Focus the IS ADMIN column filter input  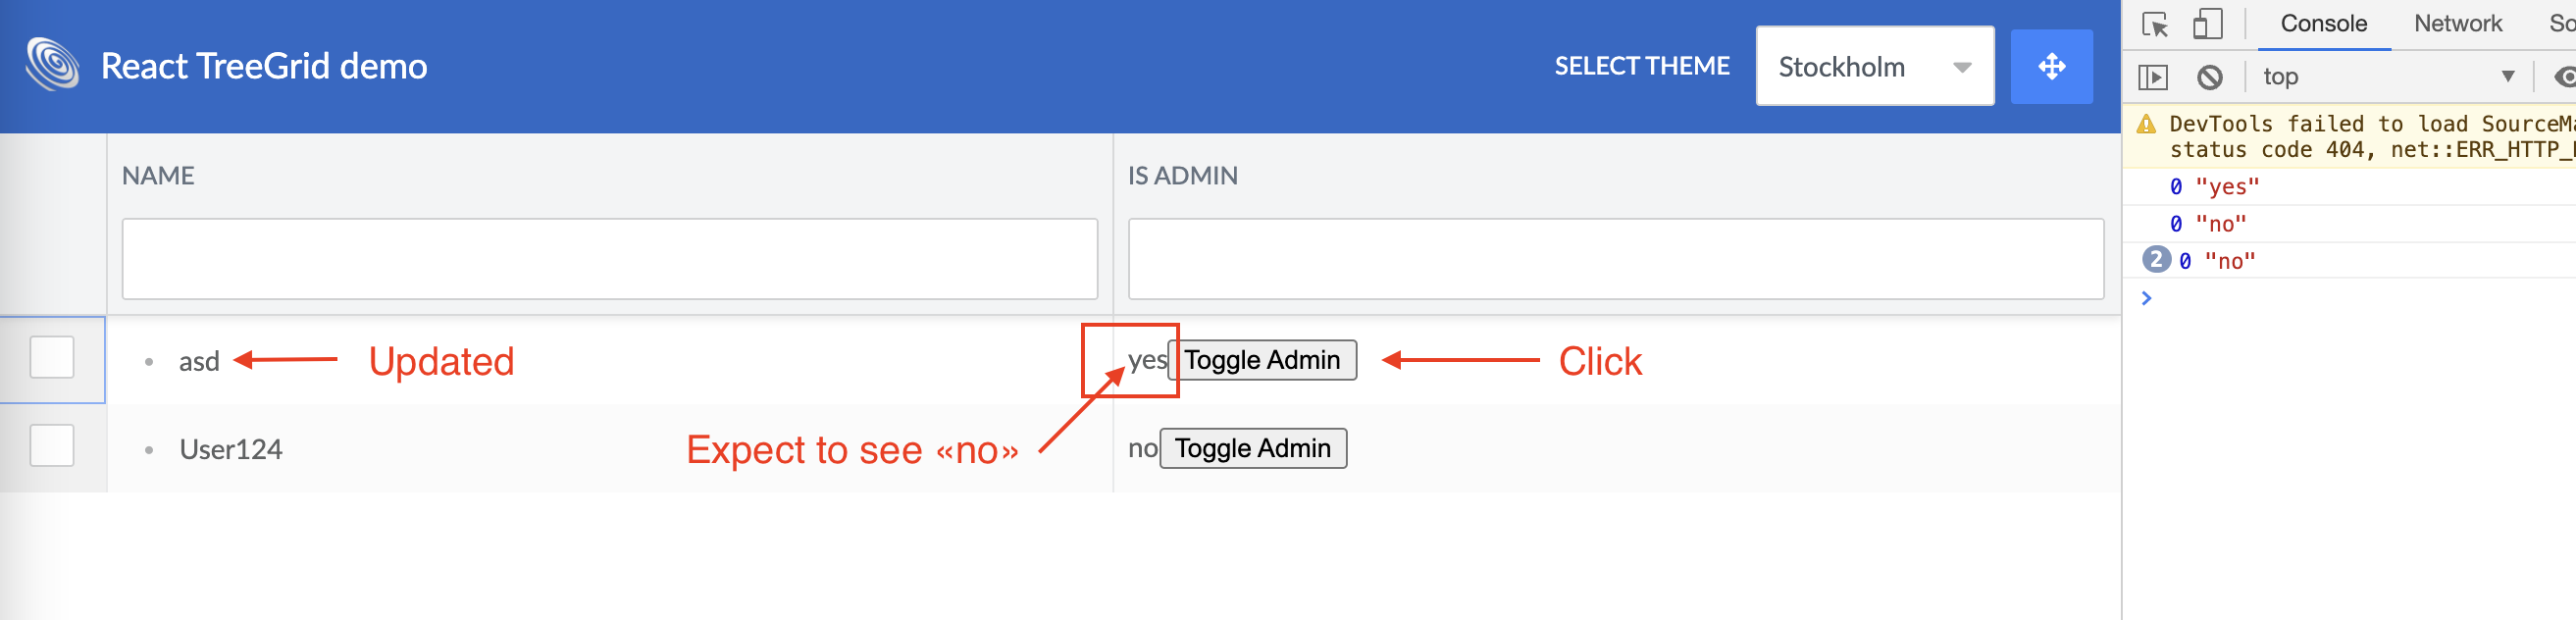pyautogui.click(x=1616, y=259)
